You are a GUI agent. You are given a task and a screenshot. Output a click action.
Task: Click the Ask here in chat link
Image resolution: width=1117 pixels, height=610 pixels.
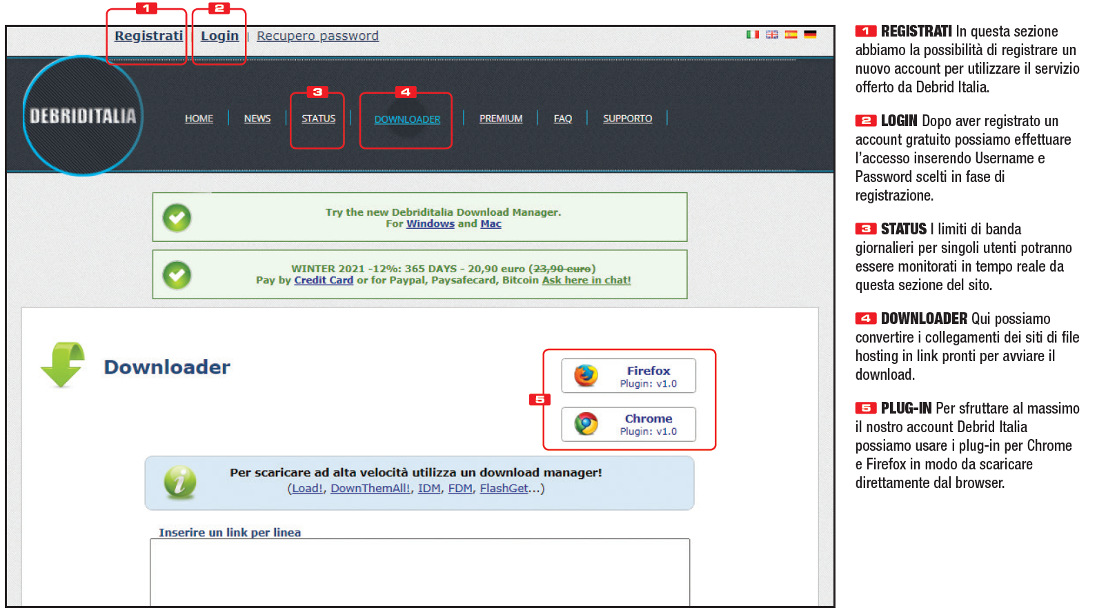(586, 281)
